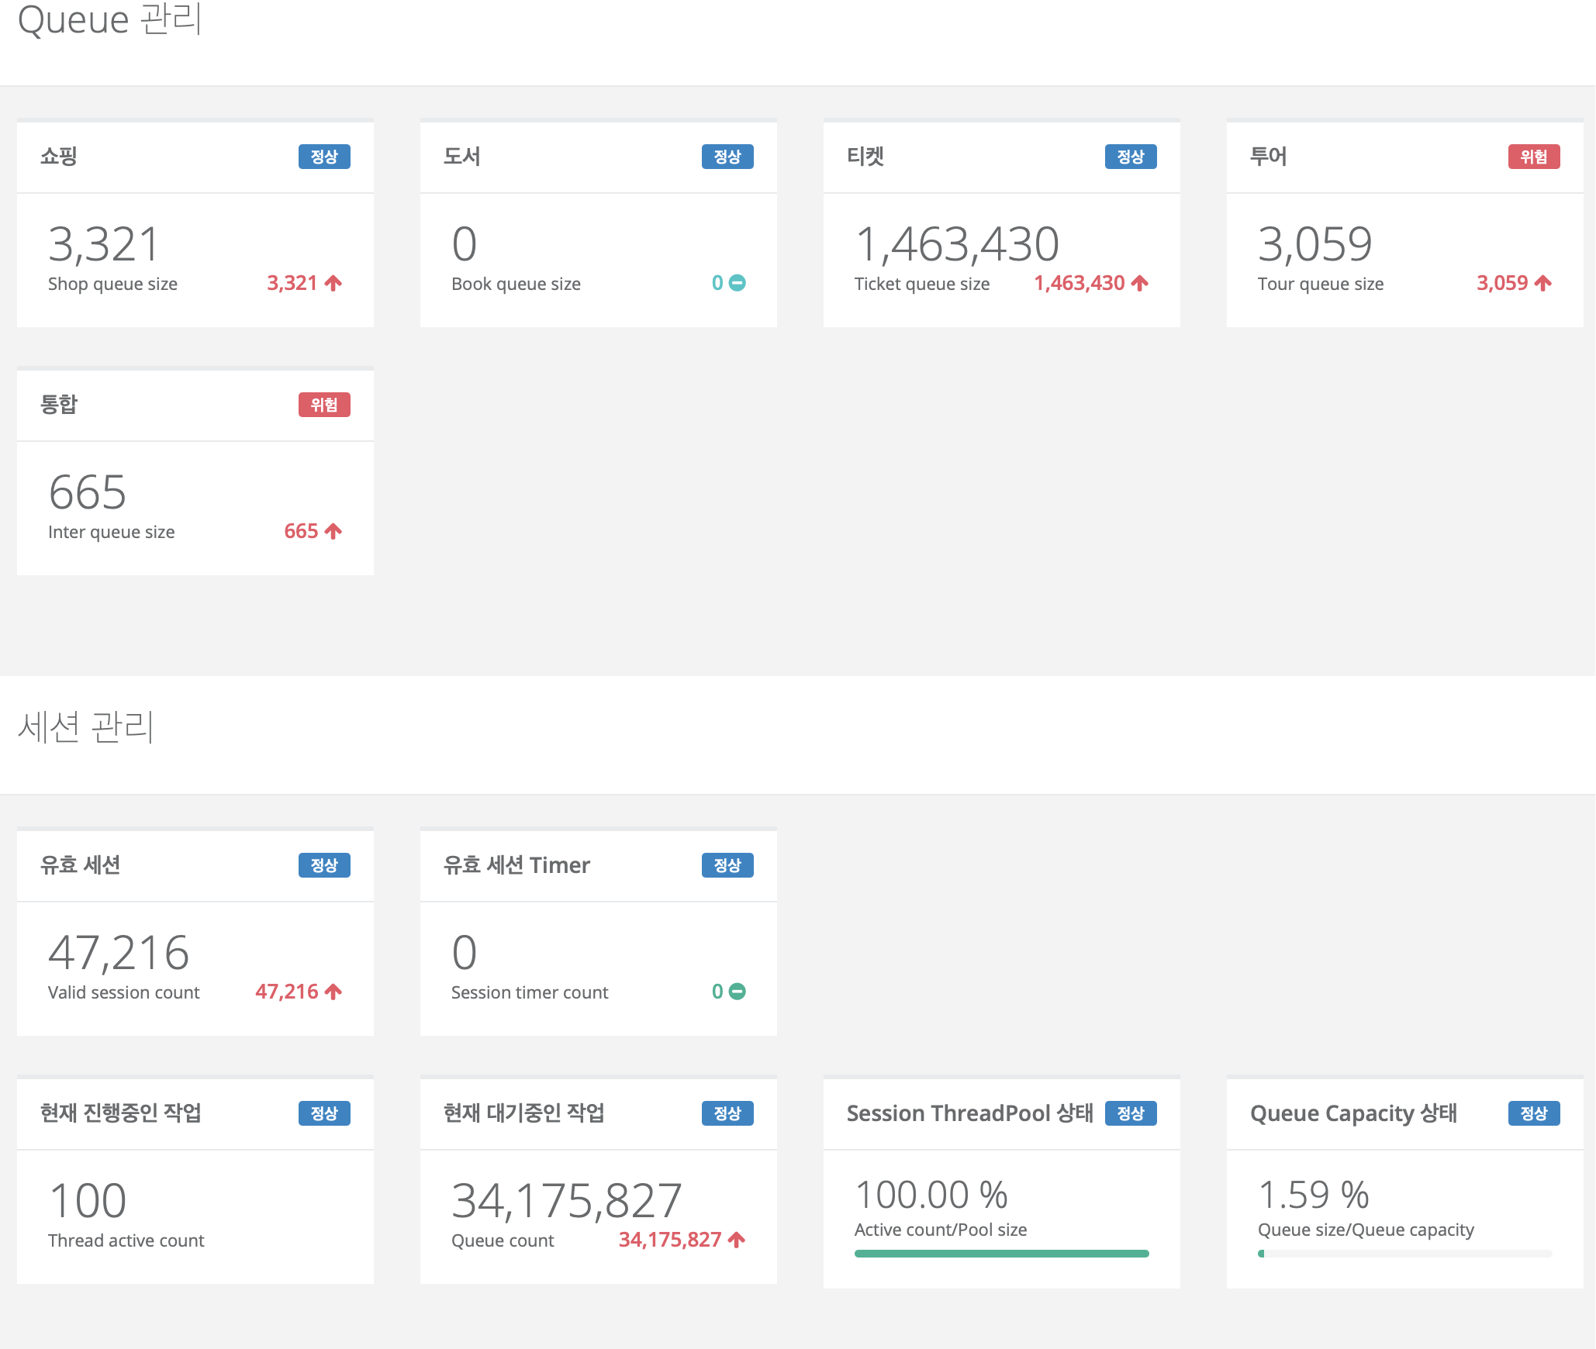
Task: Click the red up arrow in Tour queue card
Action: pos(1543,283)
